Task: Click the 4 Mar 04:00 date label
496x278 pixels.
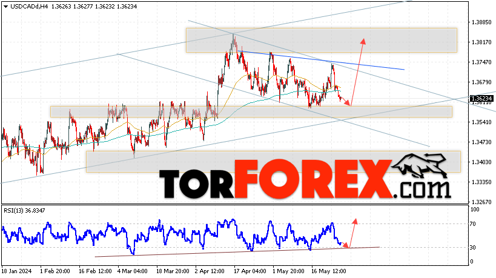Action: click(133, 271)
